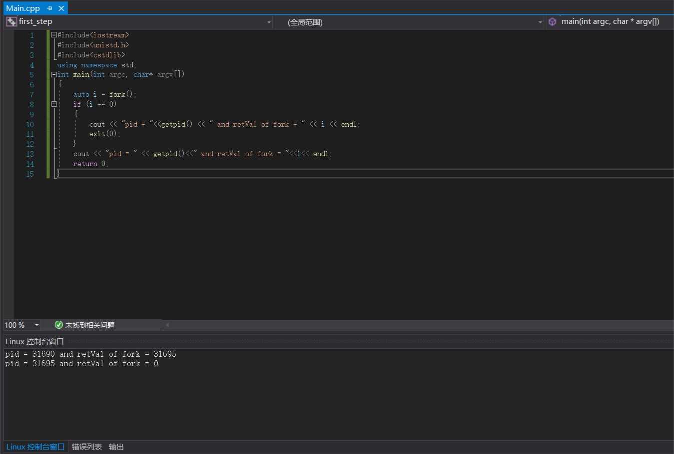
Task: Click the Linux 控制台窗口 panel title
Action: pyautogui.click(x=34, y=341)
